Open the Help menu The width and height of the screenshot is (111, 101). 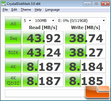click(38, 10)
